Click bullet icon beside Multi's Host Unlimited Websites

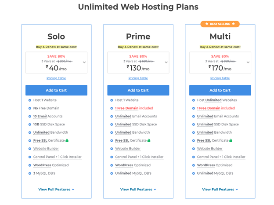click(194, 100)
